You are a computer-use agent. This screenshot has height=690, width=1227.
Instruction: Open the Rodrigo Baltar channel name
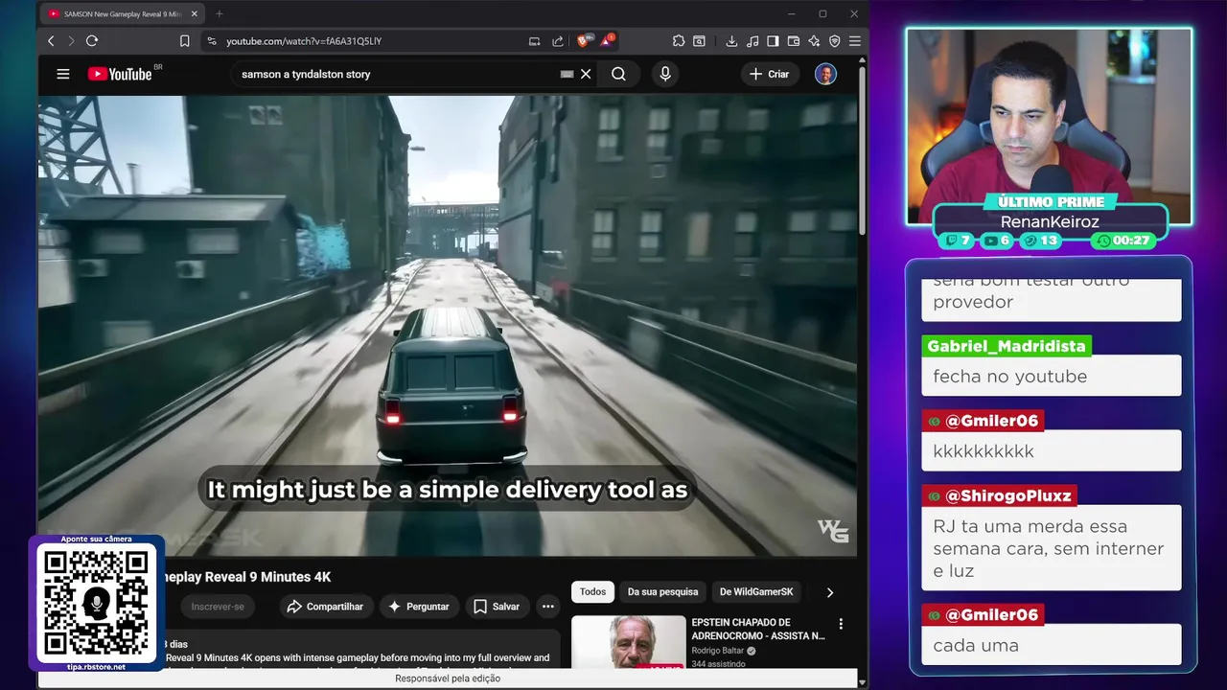[718, 651]
